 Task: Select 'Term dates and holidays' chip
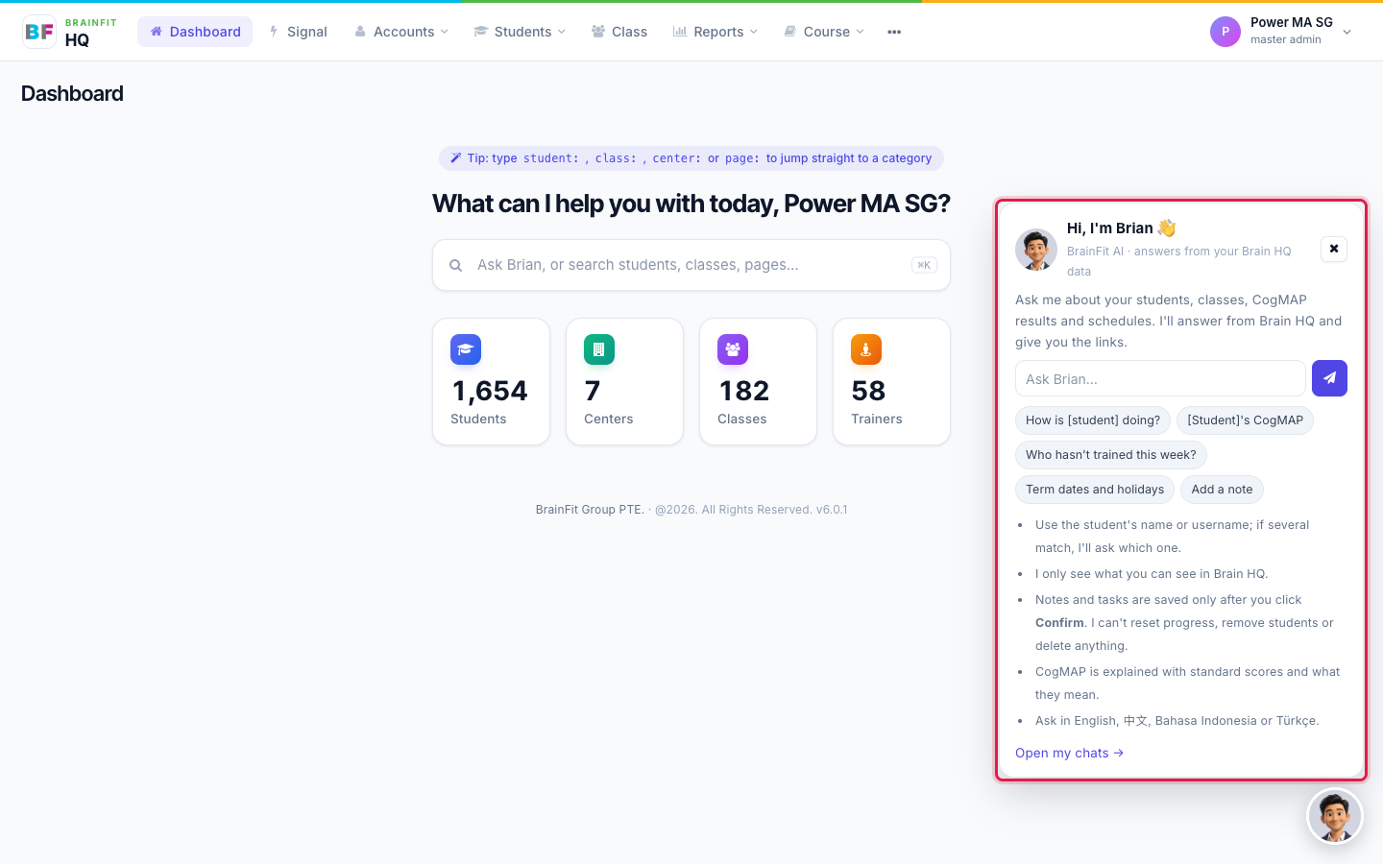(1095, 490)
